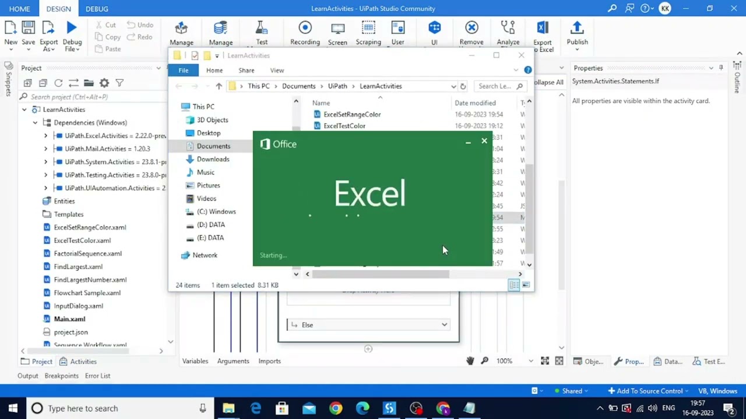Click Fit to Screen icon in designer
The image size is (746, 419).
coord(545,361)
